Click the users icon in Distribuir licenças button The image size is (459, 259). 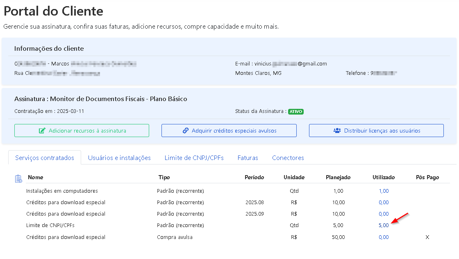(337, 131)
